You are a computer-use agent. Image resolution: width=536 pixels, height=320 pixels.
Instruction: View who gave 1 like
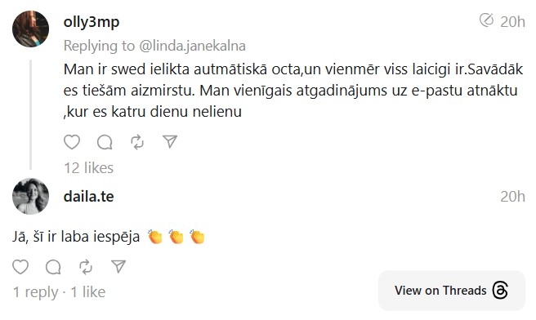[88, 292]
